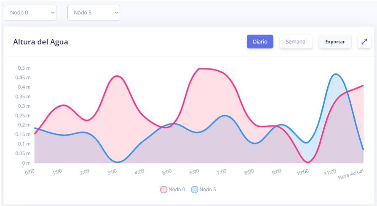Open the Nodo 5 dropdown selector

point(94,13)
